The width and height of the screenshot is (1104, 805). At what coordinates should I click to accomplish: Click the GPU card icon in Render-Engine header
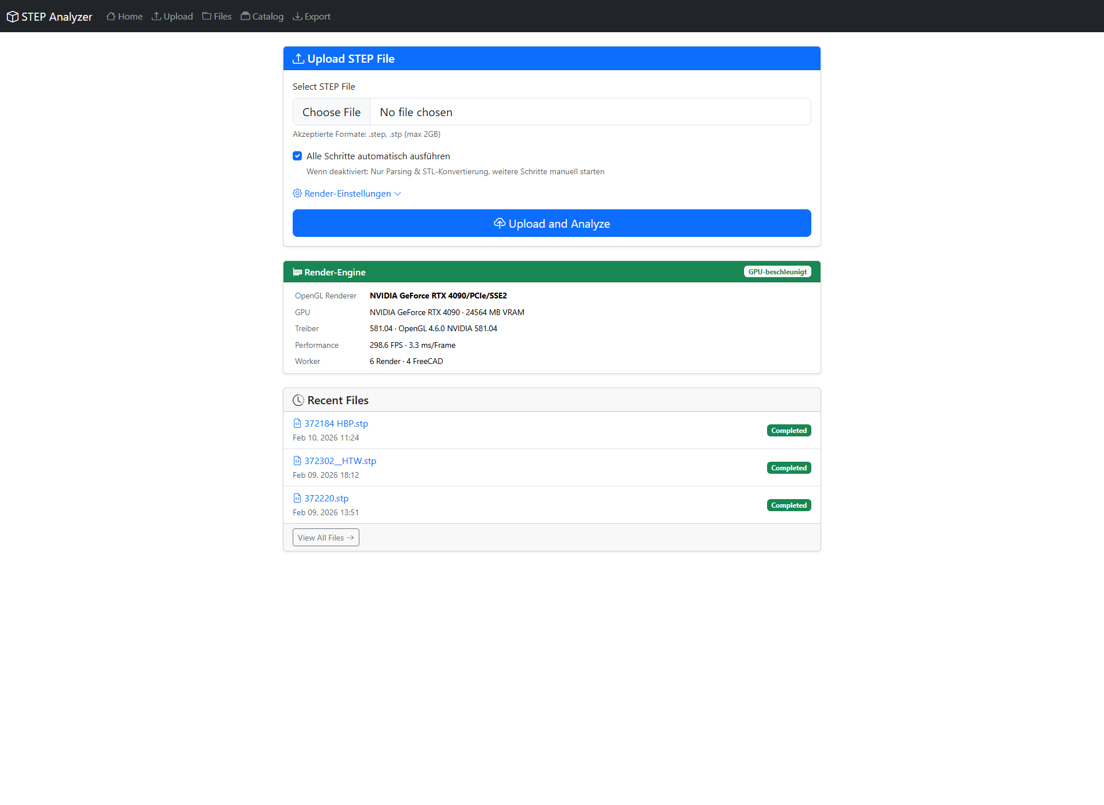(x=297, y=272)
